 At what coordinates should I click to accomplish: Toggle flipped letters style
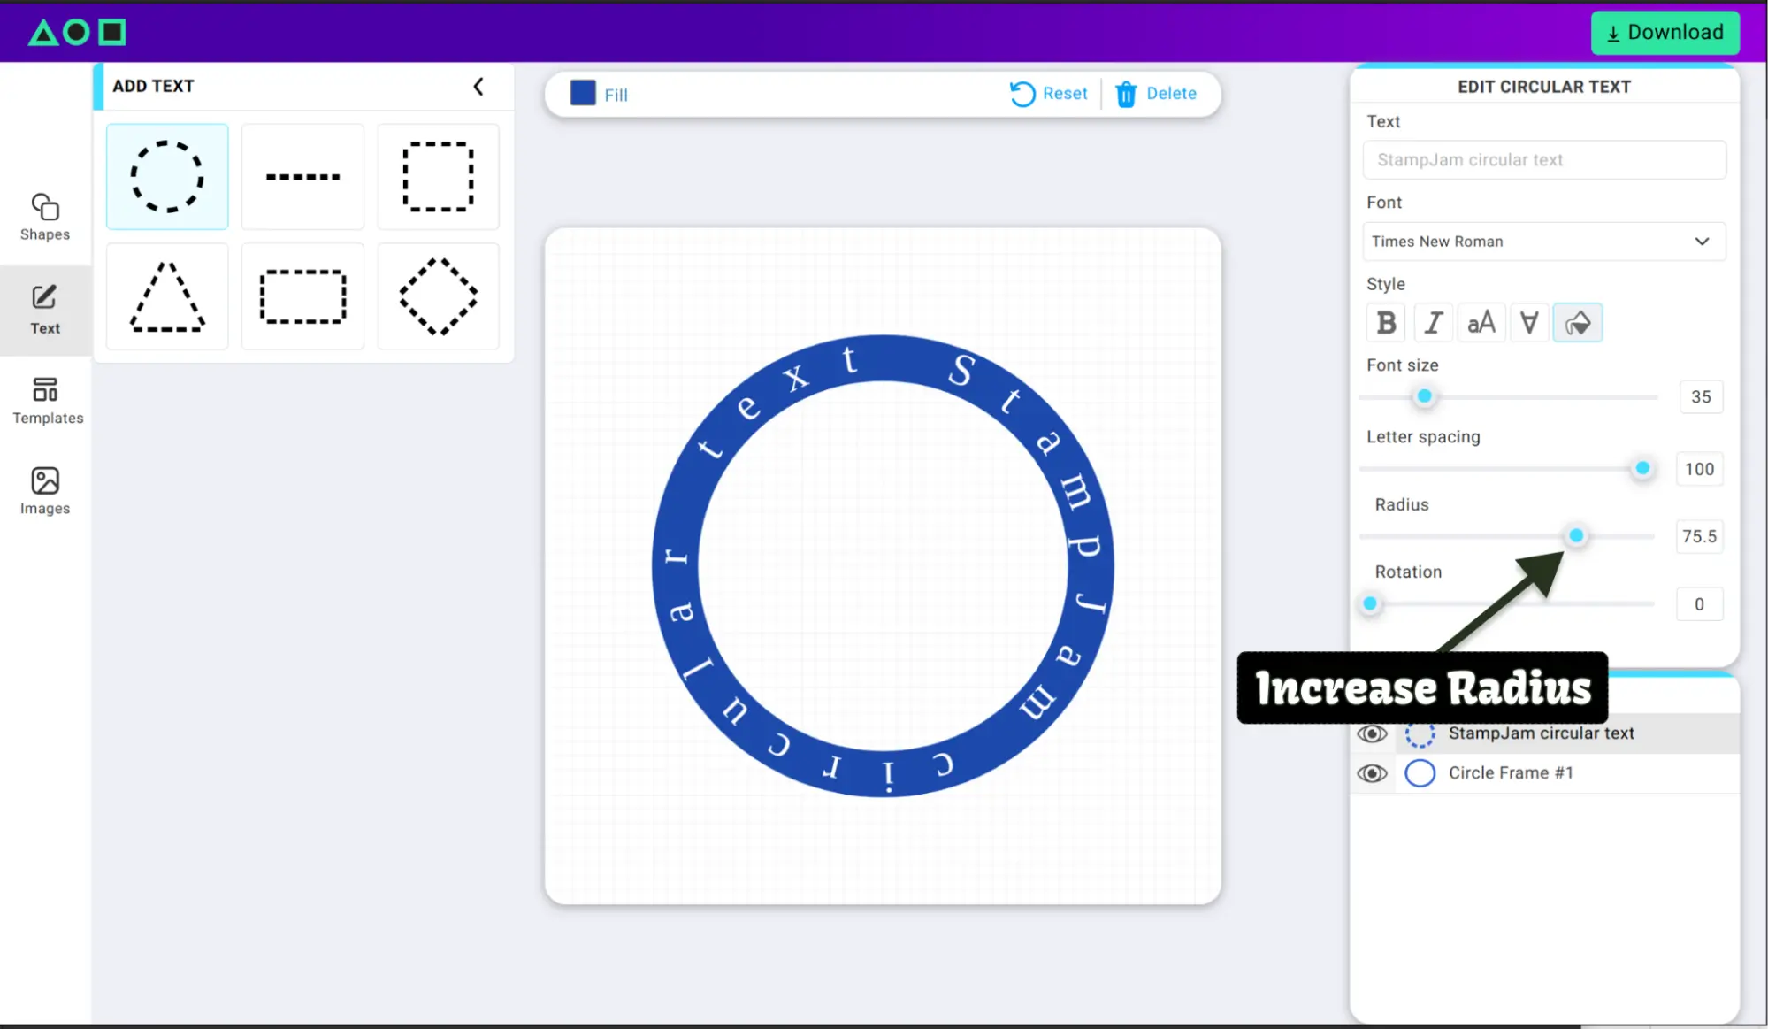(x=1529, y=323)
